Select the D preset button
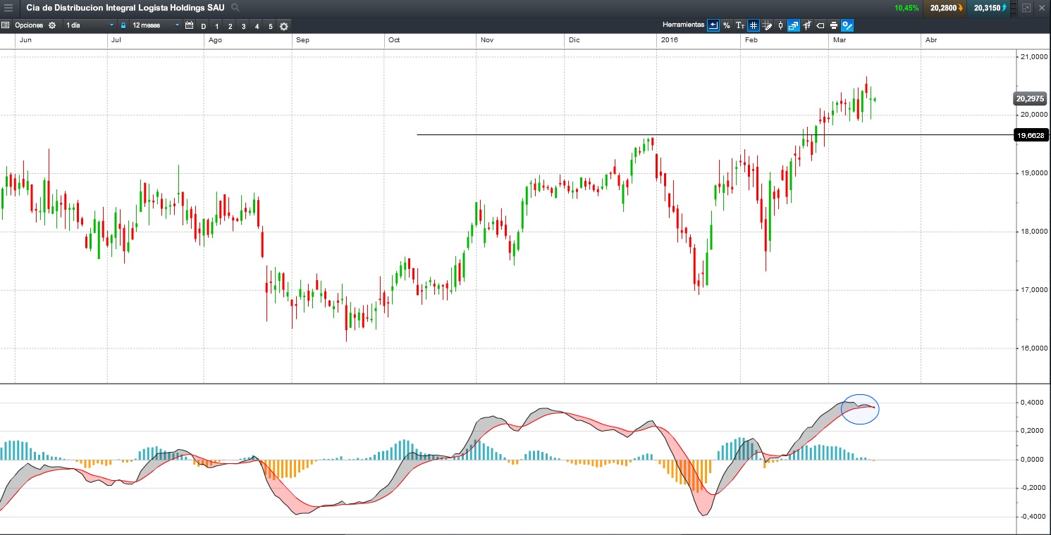This screenshot has width=1051, height=535. [204, 26]
